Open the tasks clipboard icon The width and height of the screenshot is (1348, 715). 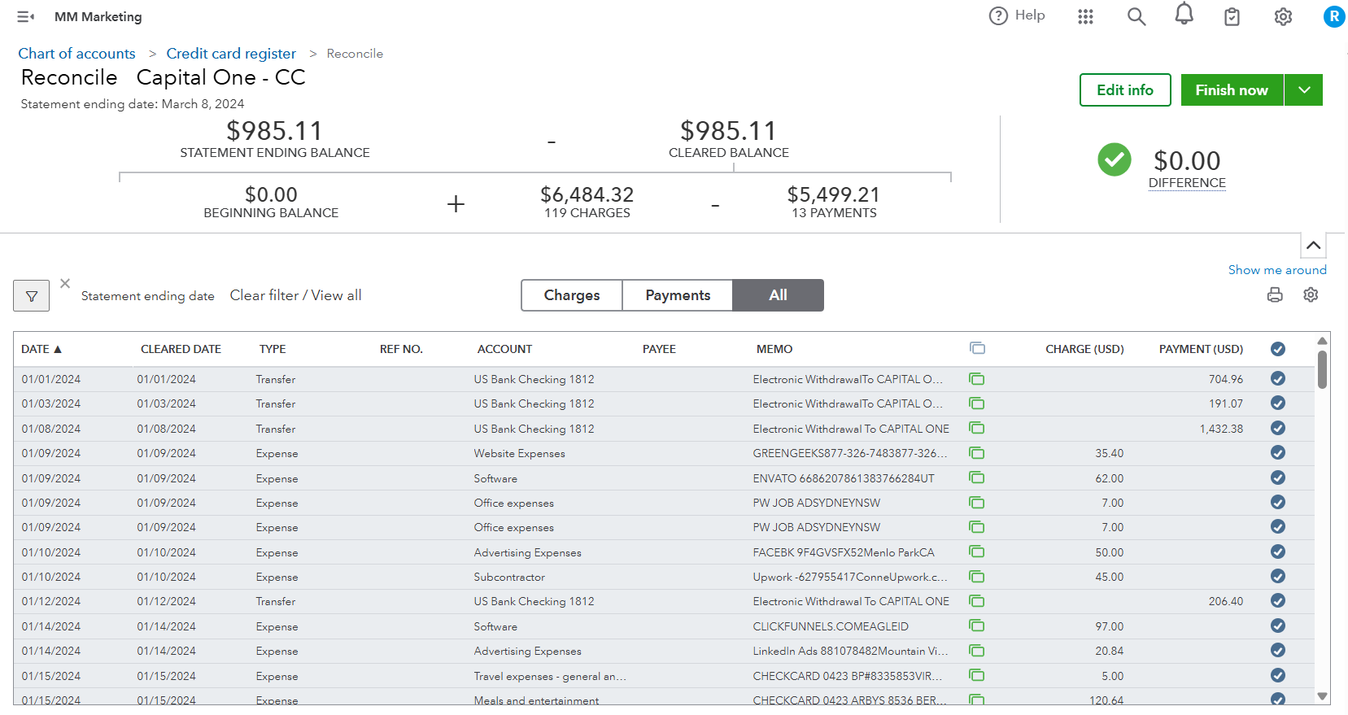pyautogui.click(x=1232, y=16)
